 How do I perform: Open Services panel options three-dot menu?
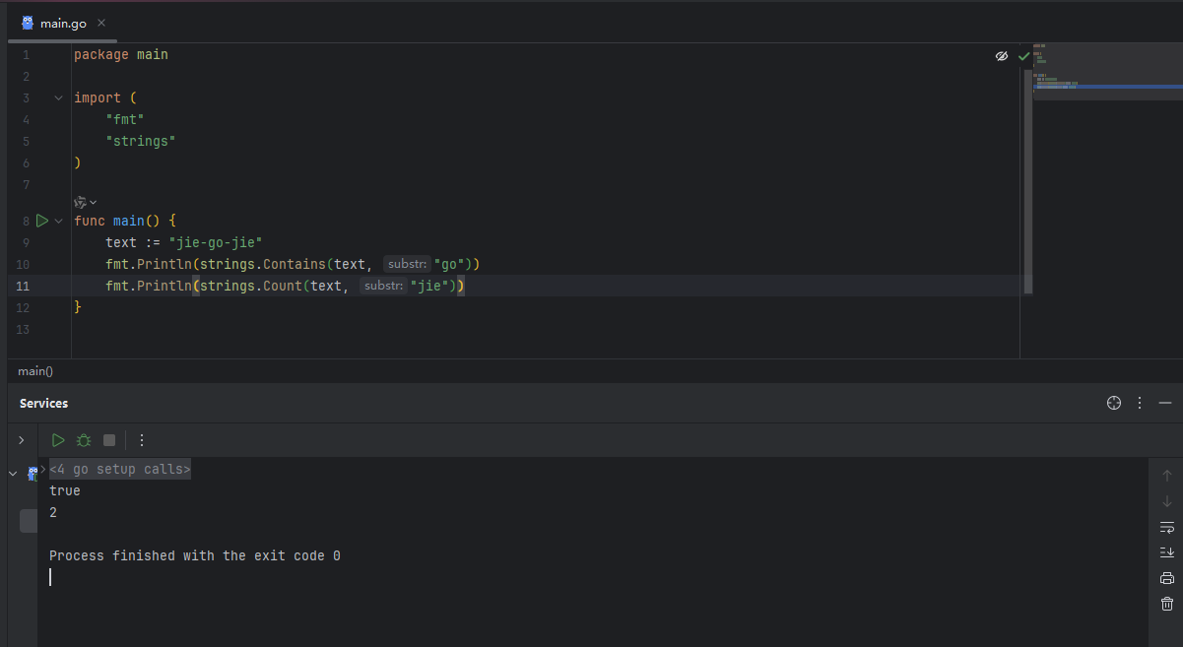tap(1140, 403)
